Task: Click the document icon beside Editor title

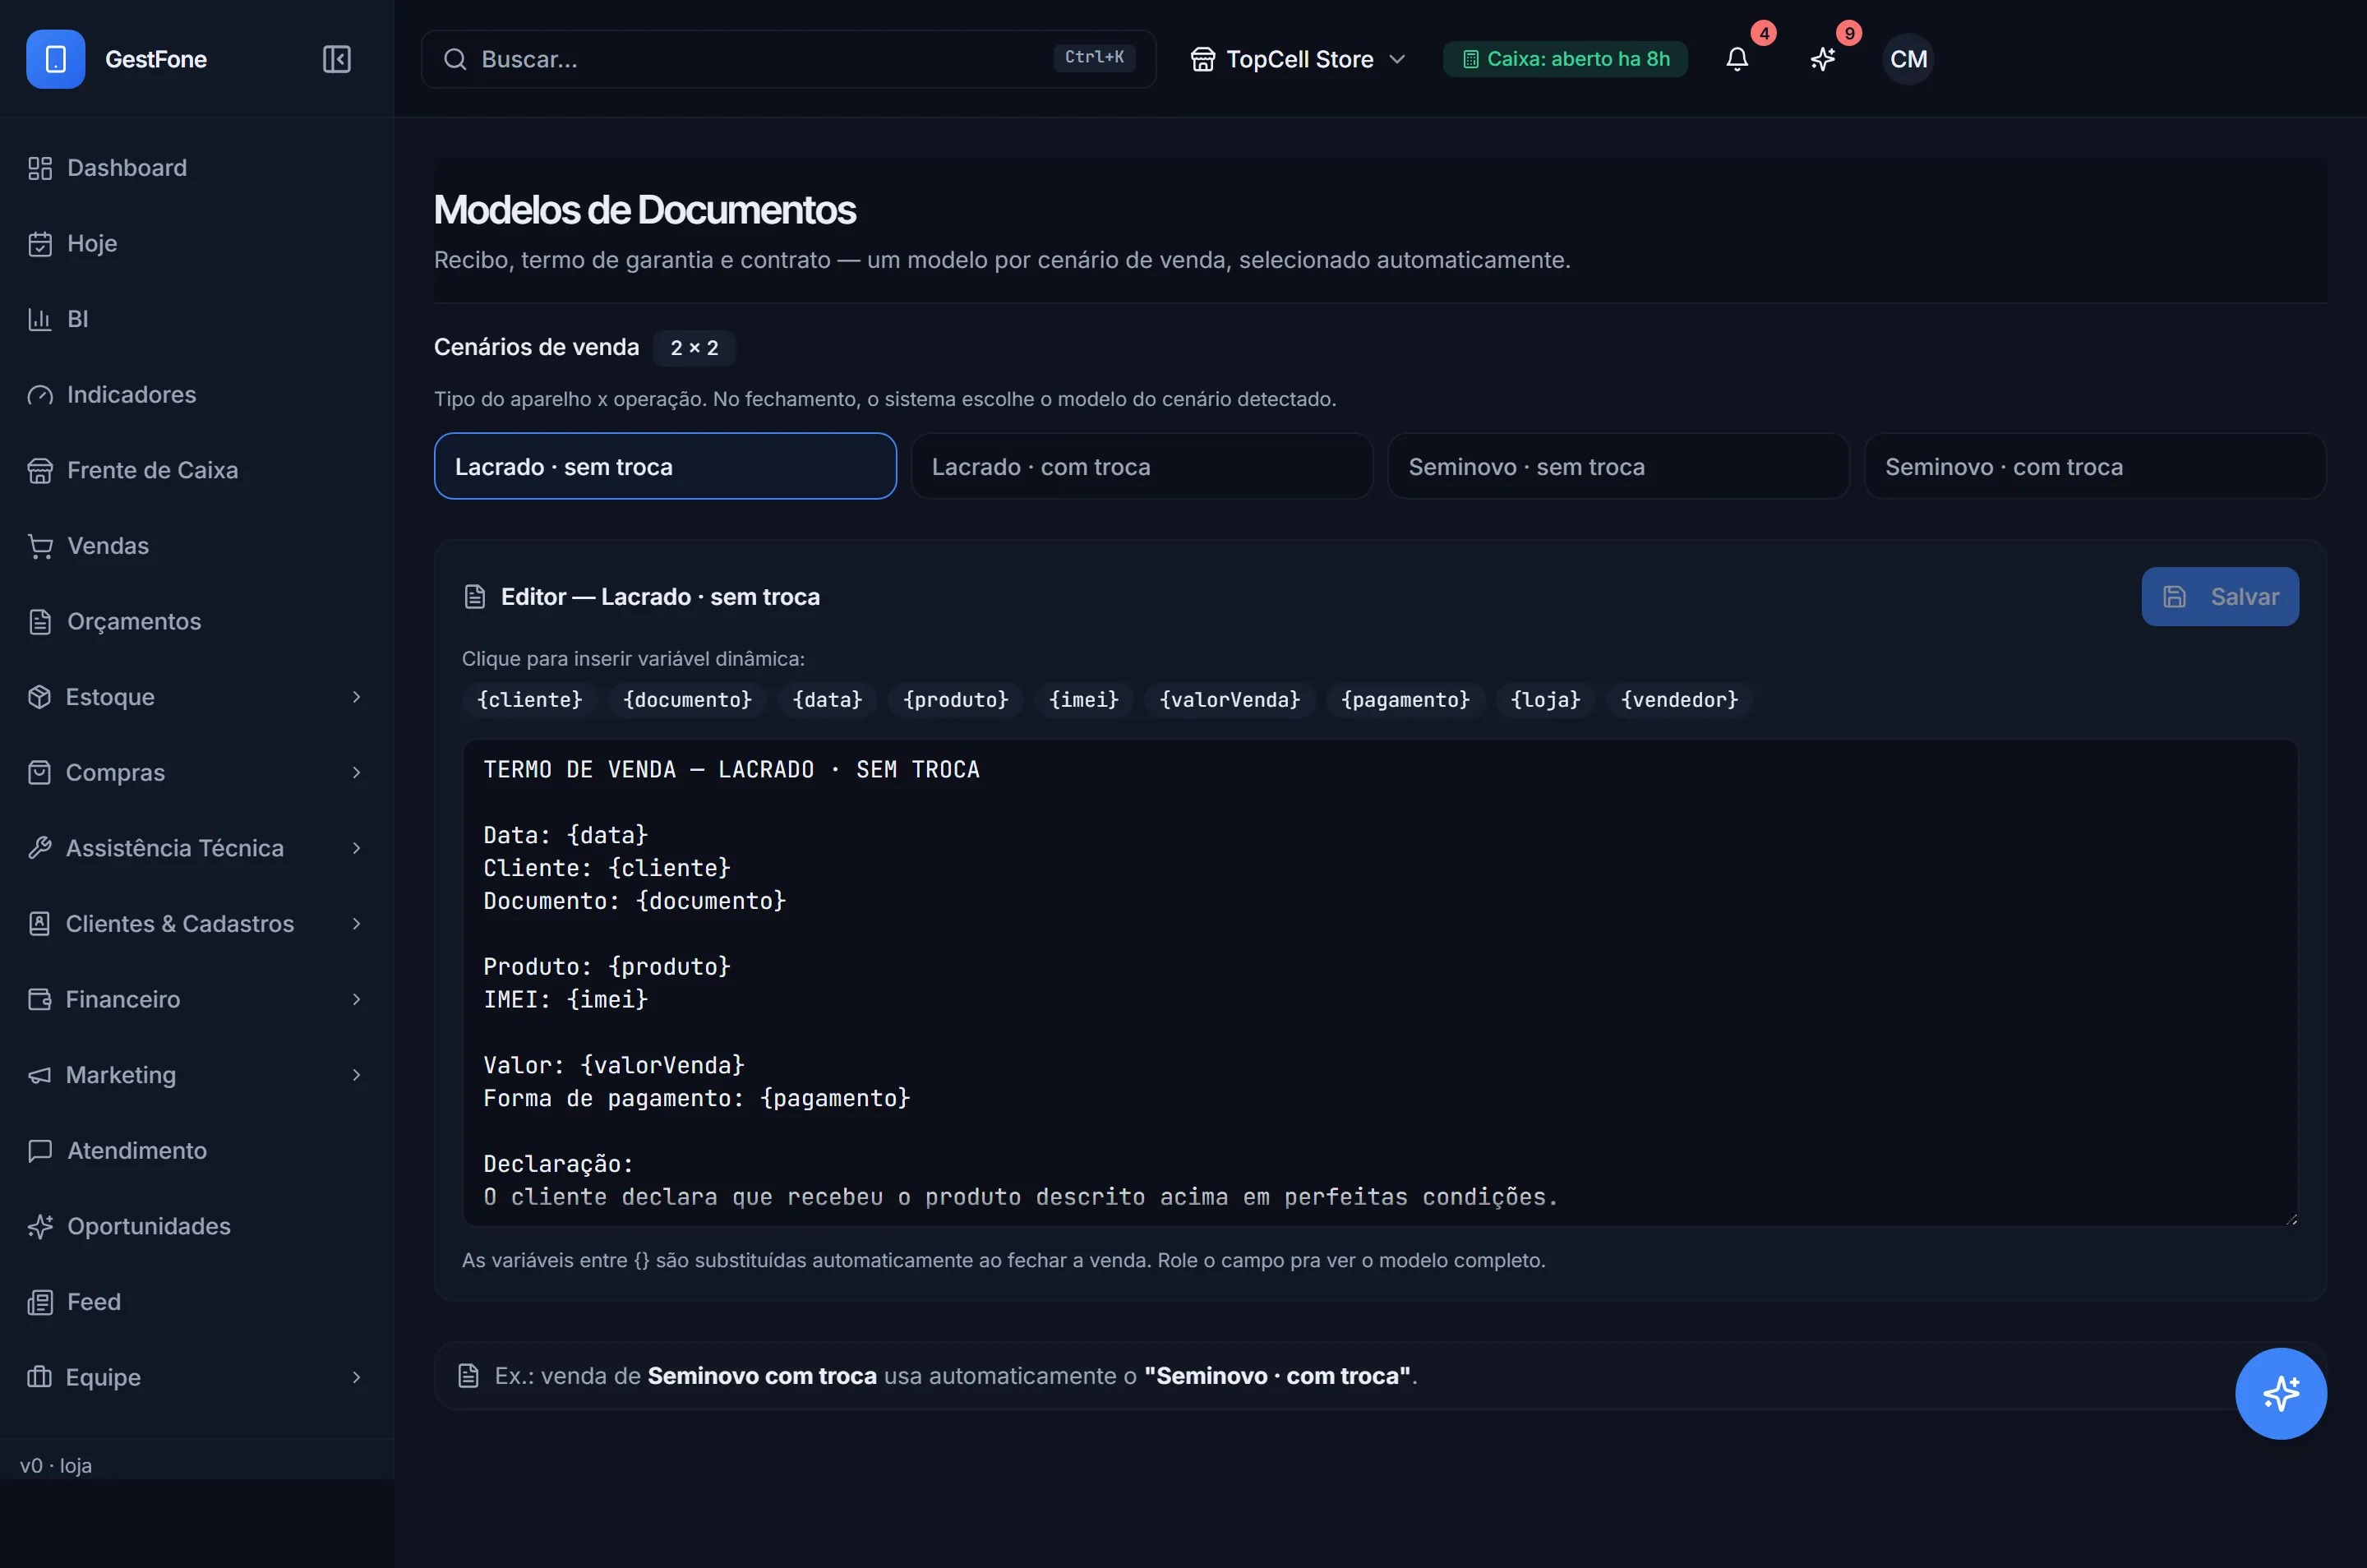Action: (475, 597)
